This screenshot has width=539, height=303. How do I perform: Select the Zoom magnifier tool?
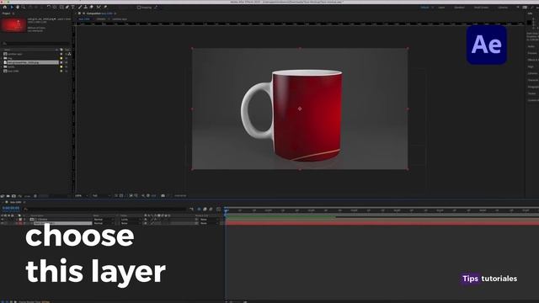point(24,7)
